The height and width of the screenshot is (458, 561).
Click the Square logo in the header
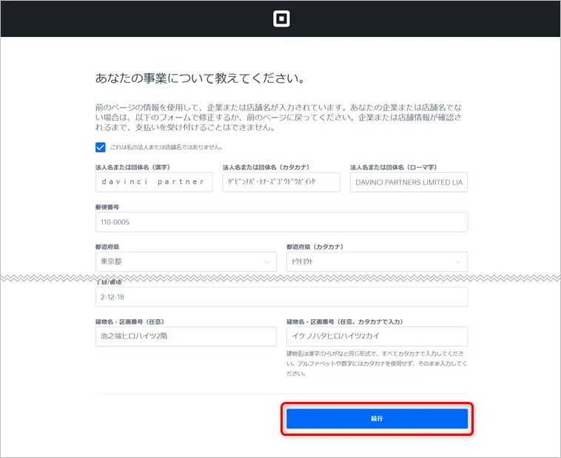(280, 18)
